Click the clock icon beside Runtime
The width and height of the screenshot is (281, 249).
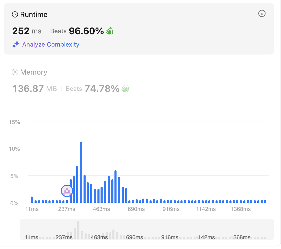tap(15, 15)
